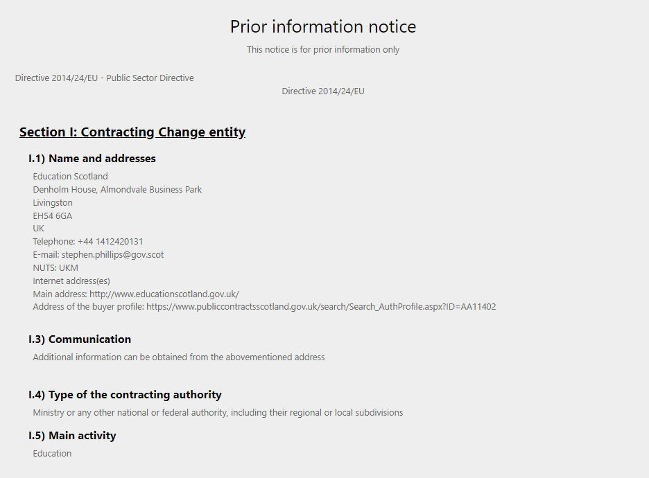
Task: Open the publiccontractsscotland buyer profile URL
Action: (x=321, y=307)
